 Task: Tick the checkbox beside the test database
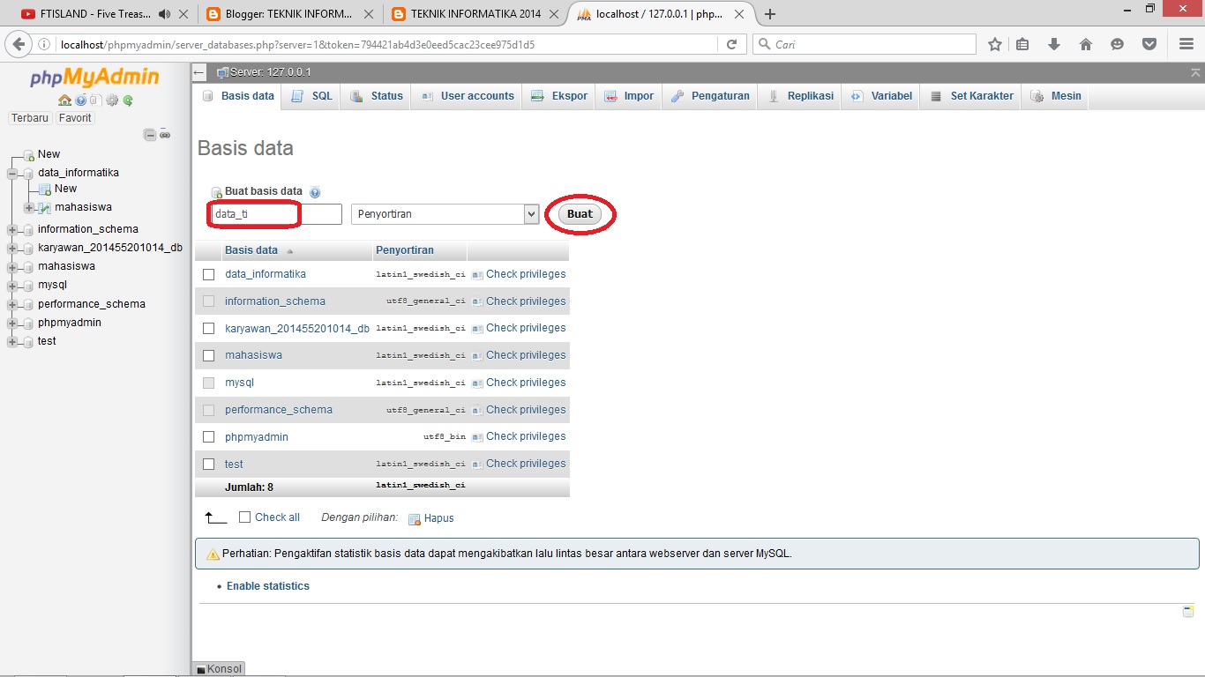pos(208,463)
